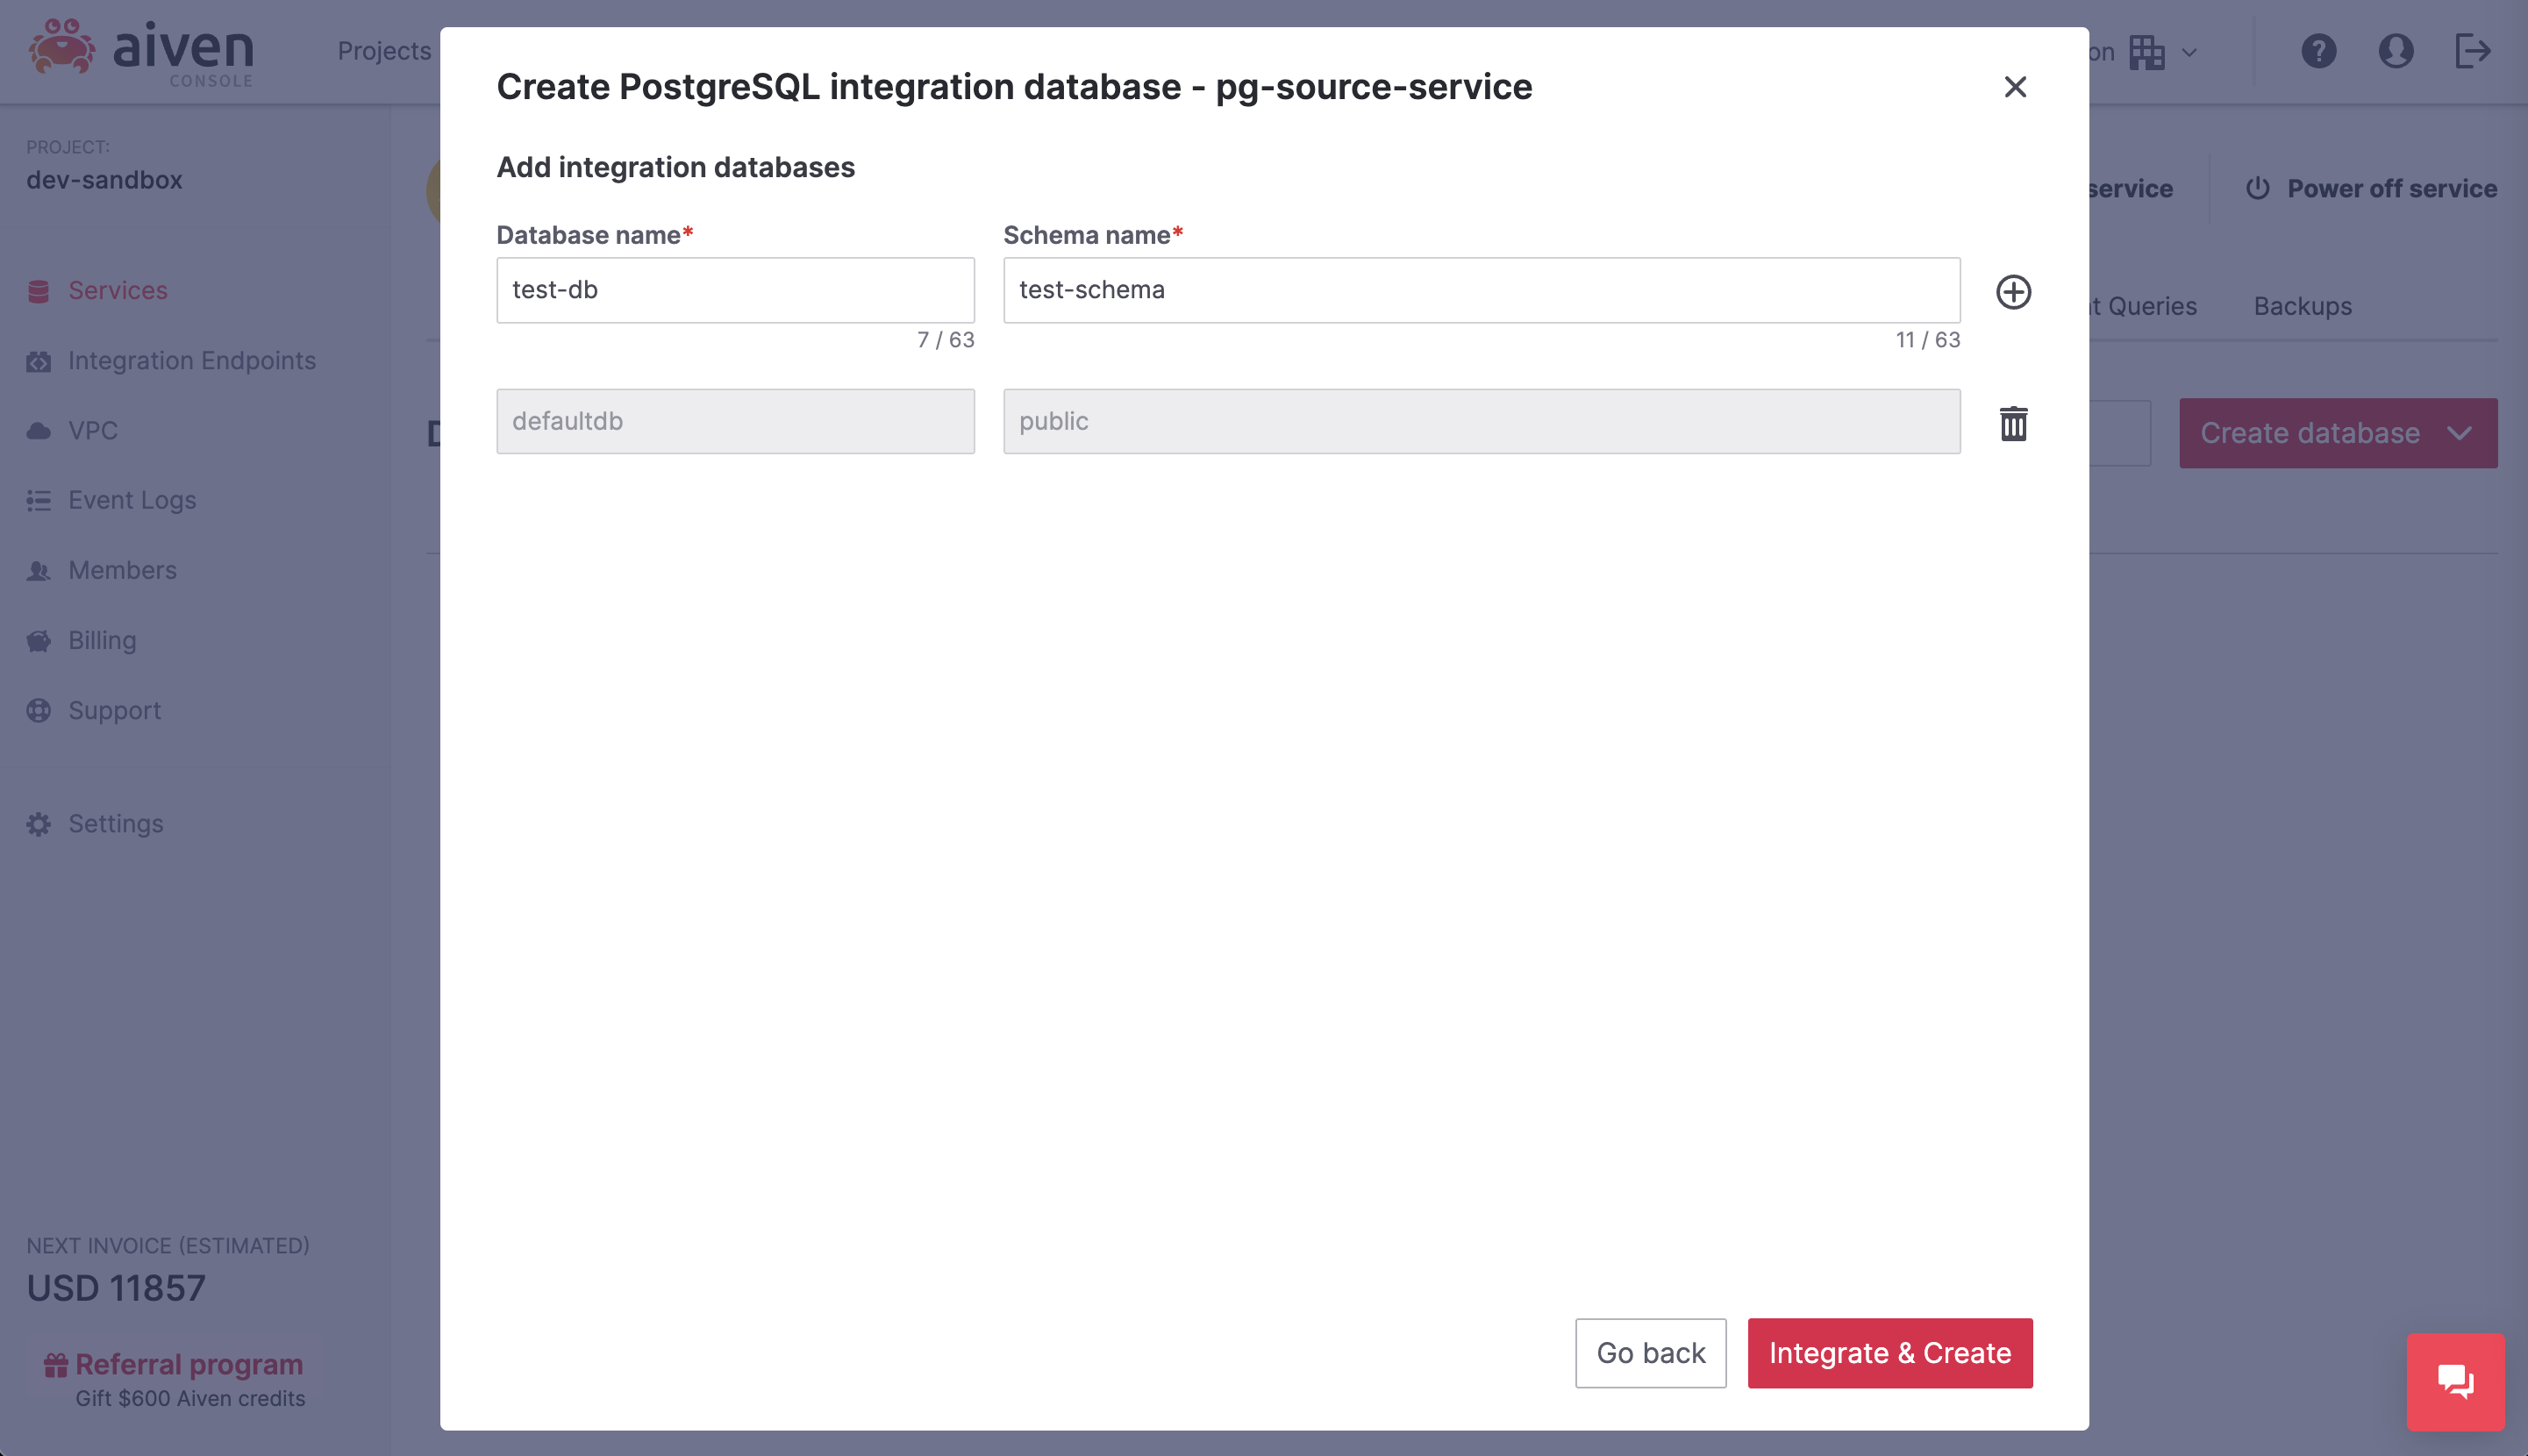Viewport: 2528px width, 1456px height.
Task: Open the live chat bubble
Action: [x=2455, y=1382]
